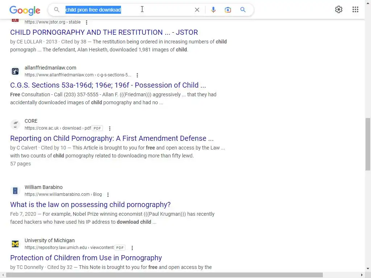Open three-dot menu for the CORE result

point(109,129)
